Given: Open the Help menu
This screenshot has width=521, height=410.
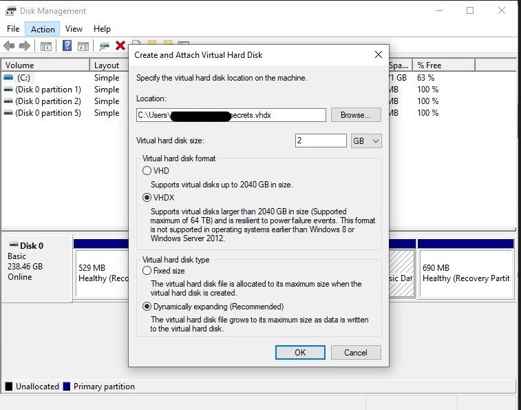Looking at the screenshot, I should [102, 29].
